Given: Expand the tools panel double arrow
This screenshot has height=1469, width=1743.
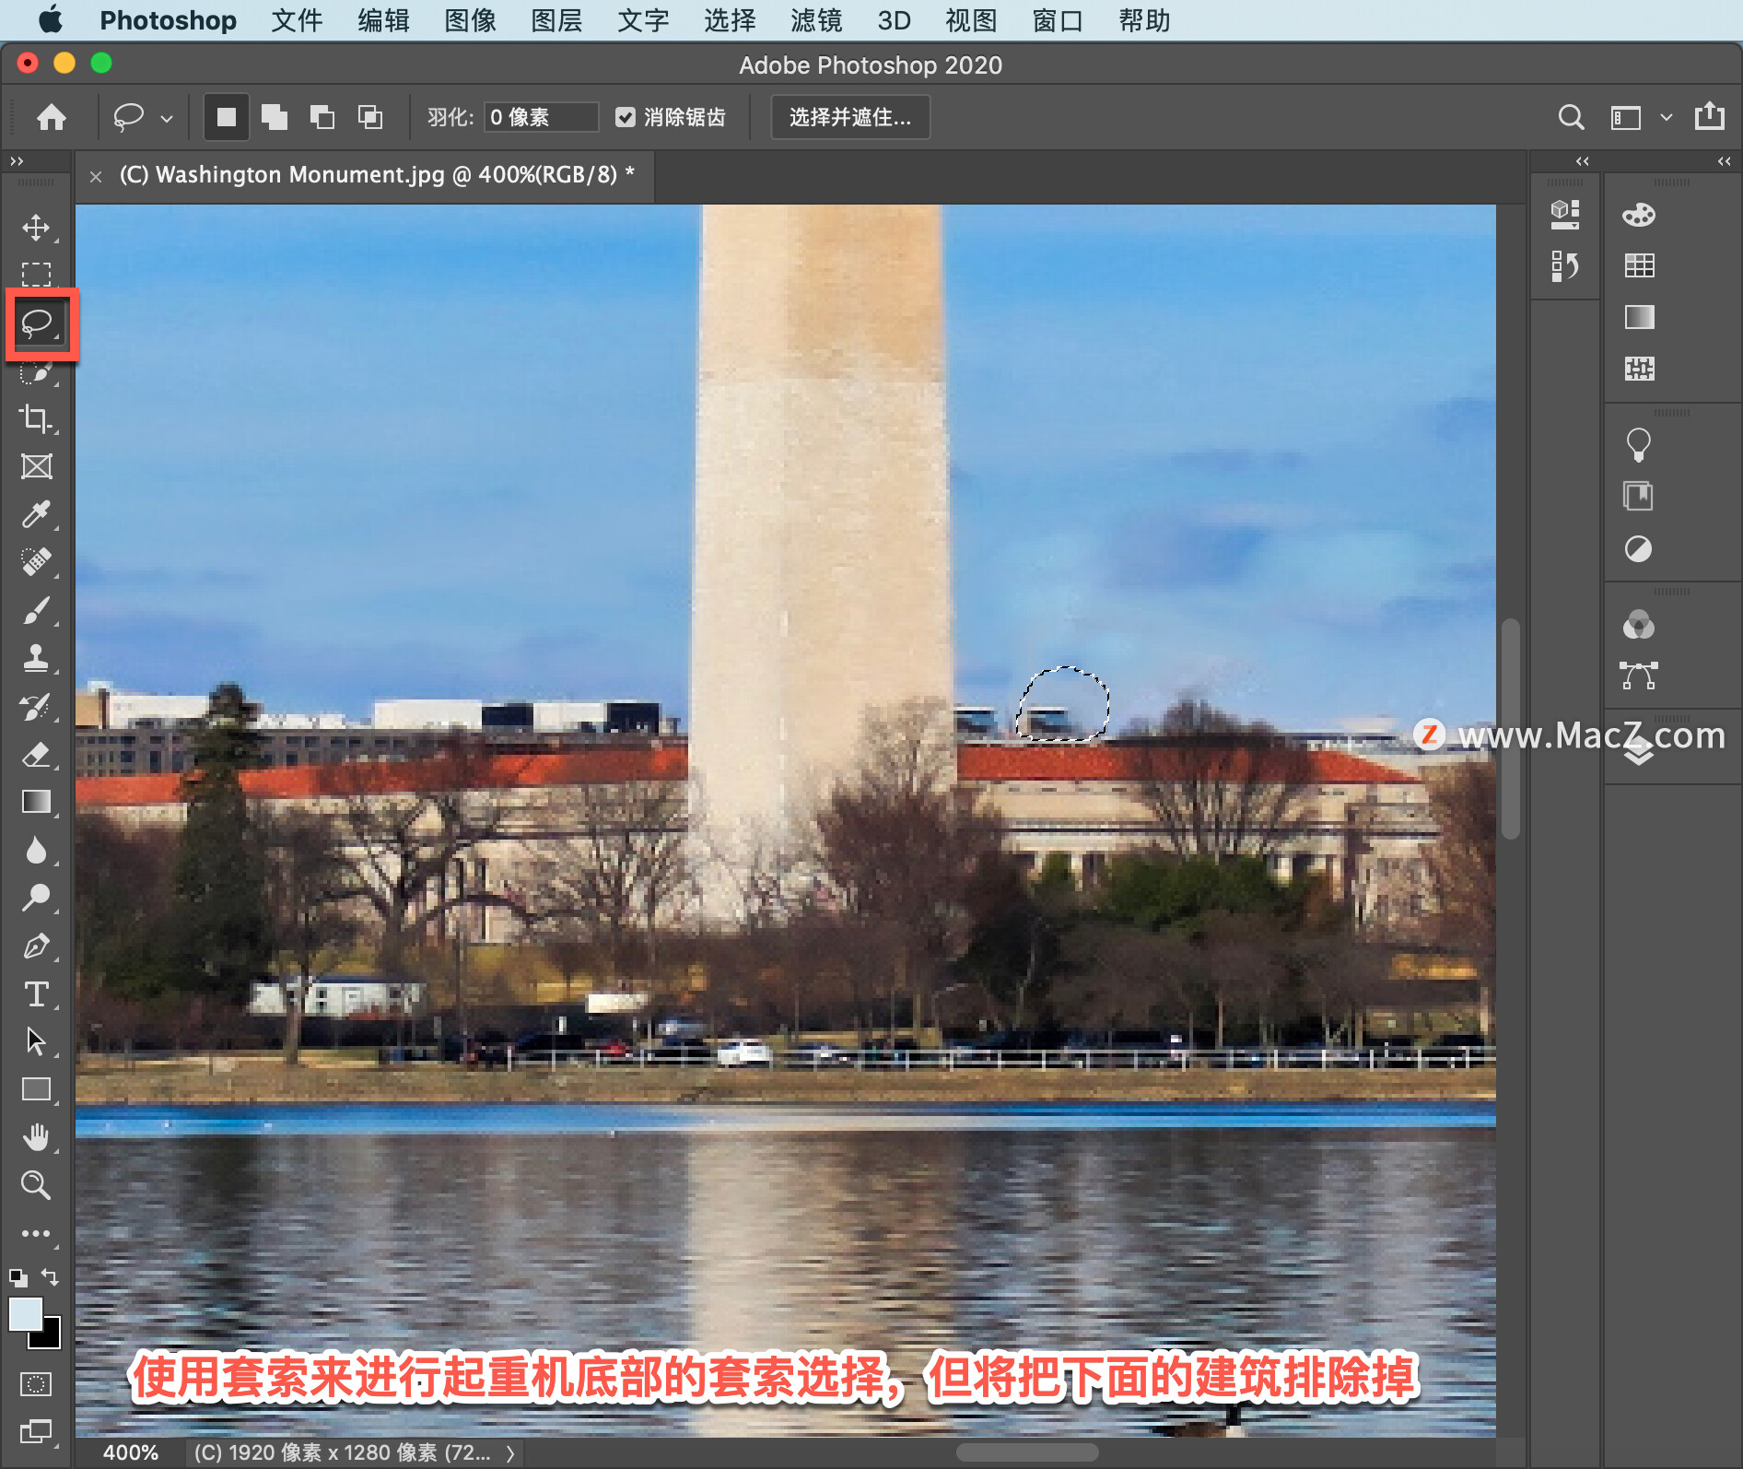Looking at the screenshot, I should tap(17, 161).
